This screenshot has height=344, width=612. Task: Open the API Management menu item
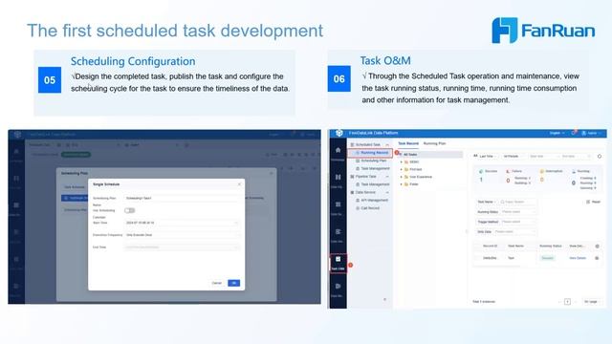point(371,200)
